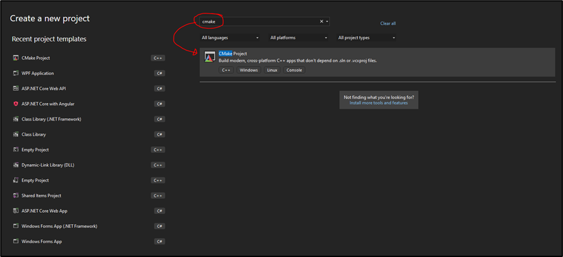Click the C++ label beside Dynamic-Link Library (DLL)

coord(158,165)
